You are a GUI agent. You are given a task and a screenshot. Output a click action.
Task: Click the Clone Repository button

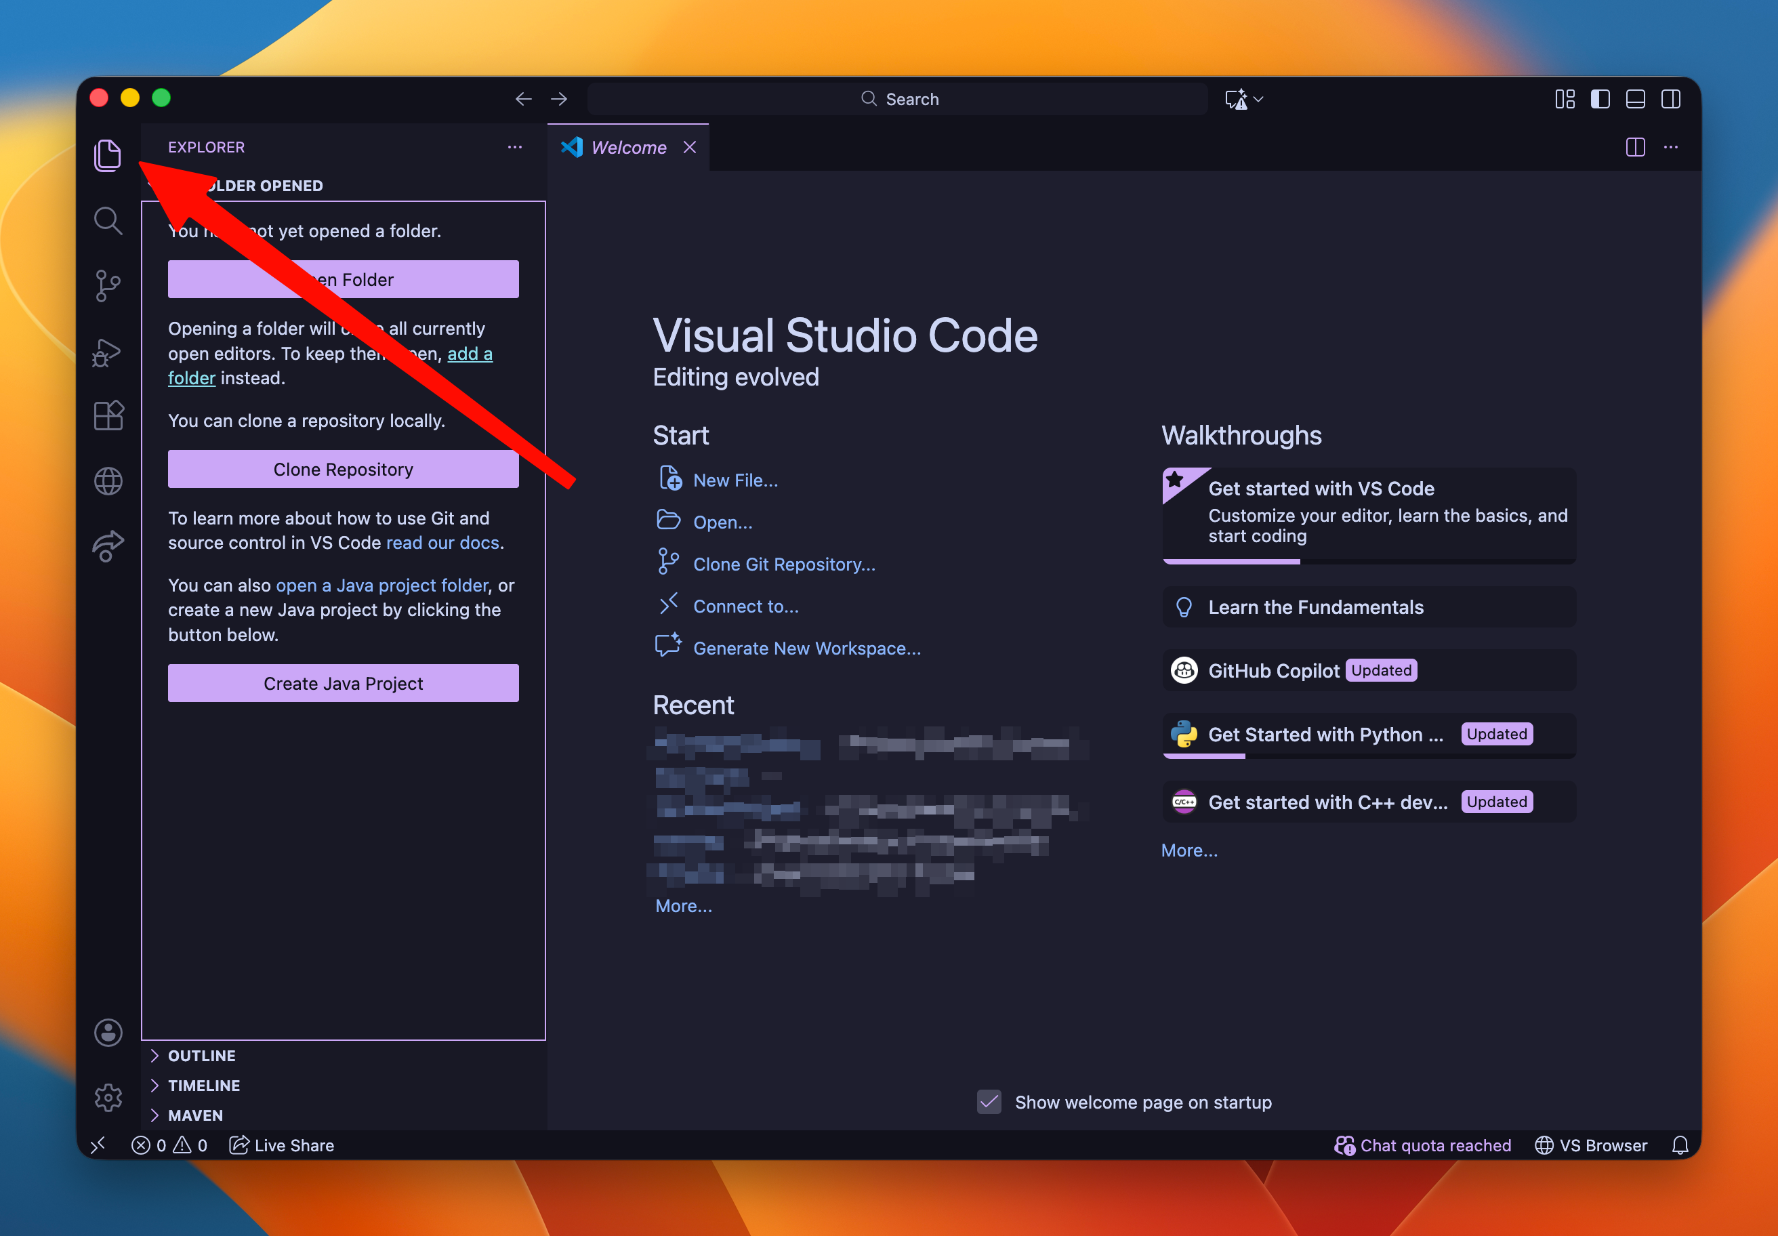[343, 470]
